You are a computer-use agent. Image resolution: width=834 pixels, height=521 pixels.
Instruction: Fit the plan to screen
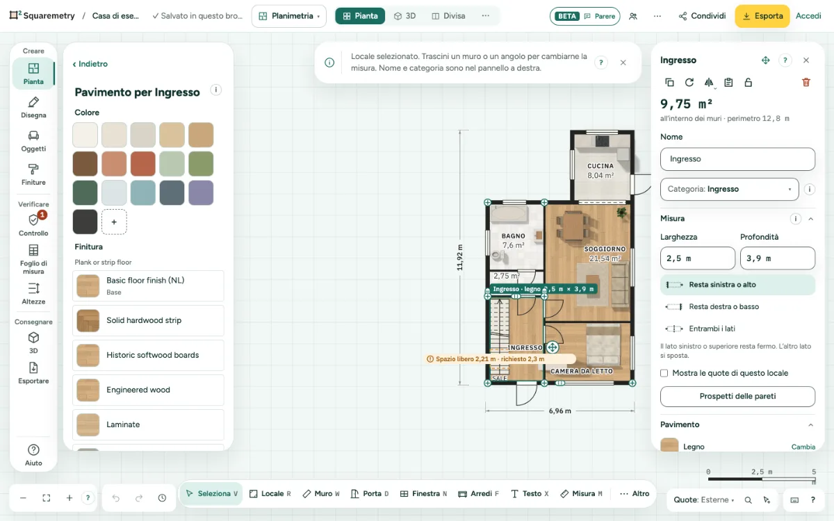pos(47,498)
